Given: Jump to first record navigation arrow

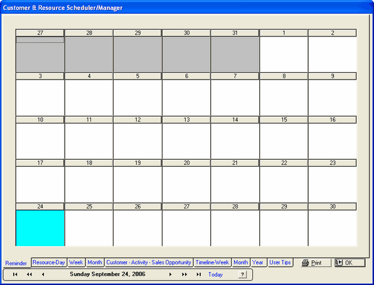Looking at the screenshot, I should (15, 274).
